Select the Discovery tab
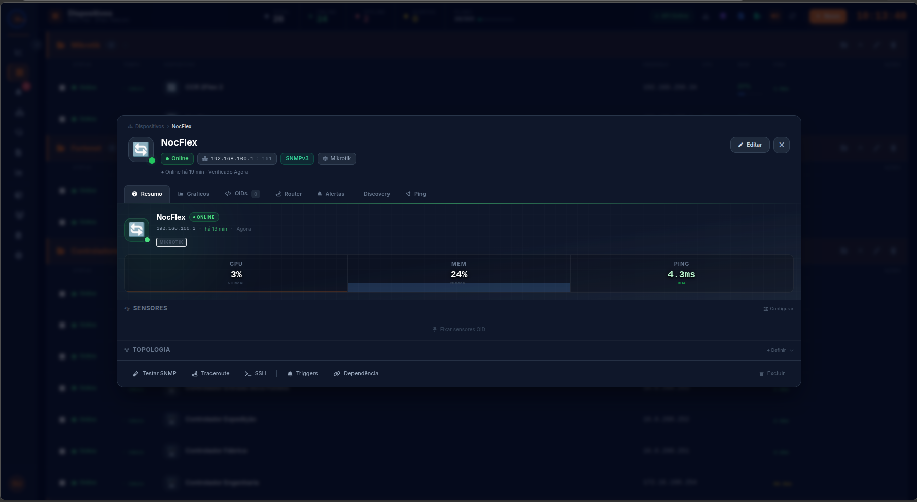This screenshot has height=502, width=917. (377, 194)
